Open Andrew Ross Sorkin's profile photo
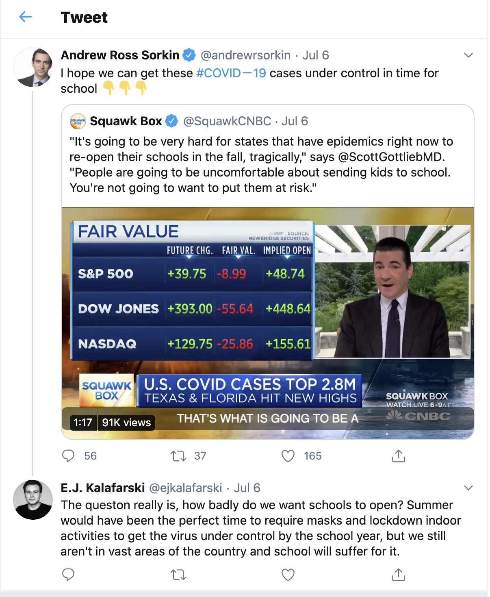The image size is (490, 597). tap(33, 68)
